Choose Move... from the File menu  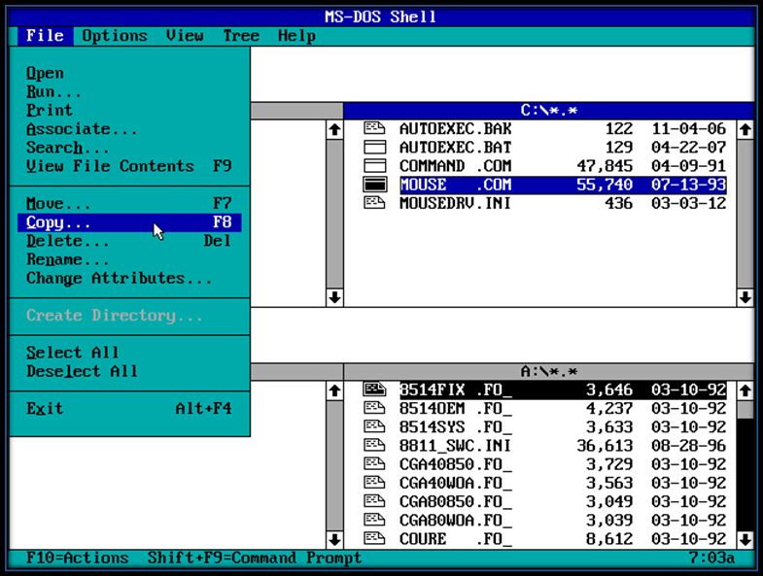(x=129, y=203)
